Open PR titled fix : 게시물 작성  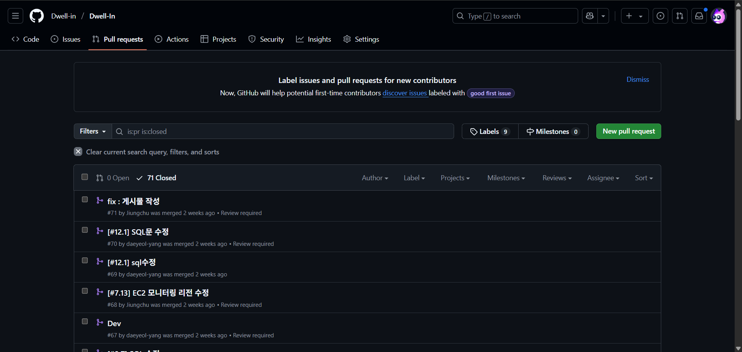tap(133, 201)
